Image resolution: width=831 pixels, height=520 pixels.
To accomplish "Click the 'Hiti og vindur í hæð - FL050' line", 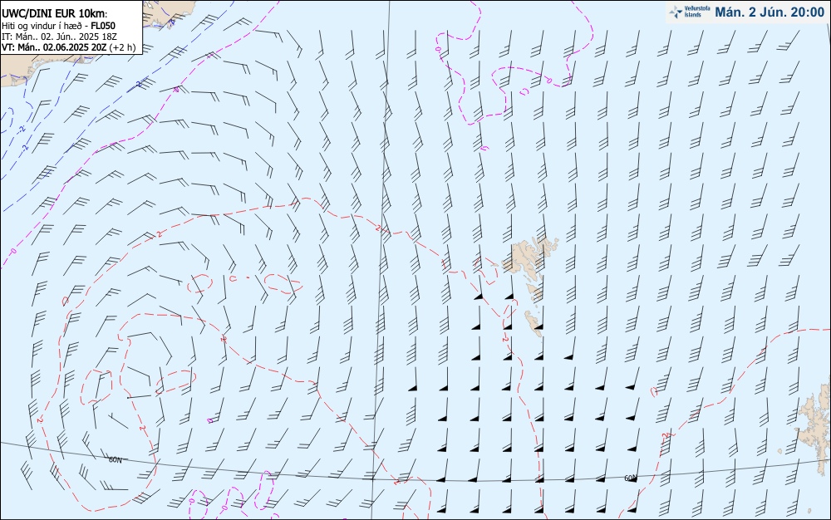I will 58,26.
